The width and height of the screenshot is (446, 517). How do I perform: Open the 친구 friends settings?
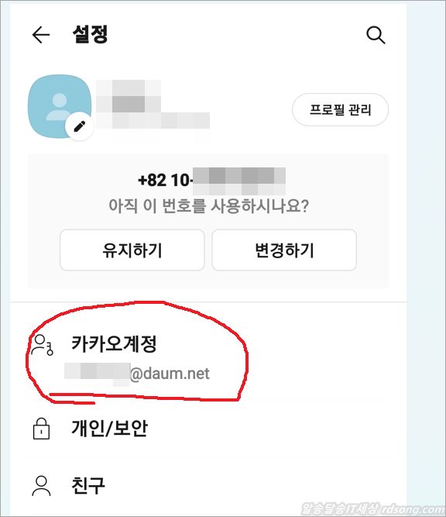tap(208, 486)
